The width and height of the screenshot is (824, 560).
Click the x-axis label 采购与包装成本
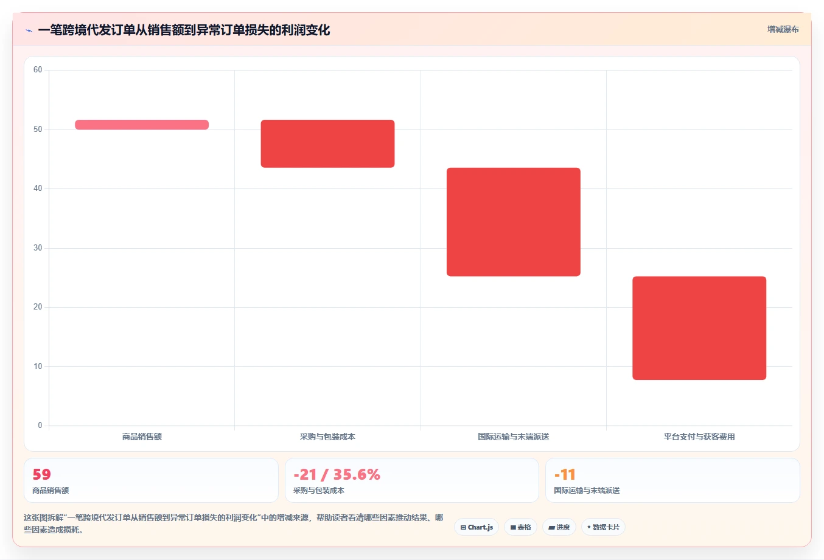[327, 437]
